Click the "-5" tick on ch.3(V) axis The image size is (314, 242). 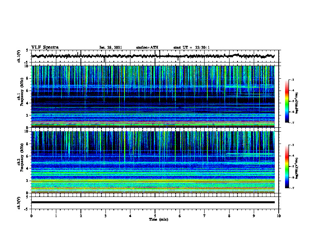pos(27,209)
